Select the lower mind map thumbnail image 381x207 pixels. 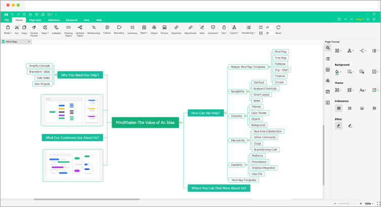tap(73, 165)
